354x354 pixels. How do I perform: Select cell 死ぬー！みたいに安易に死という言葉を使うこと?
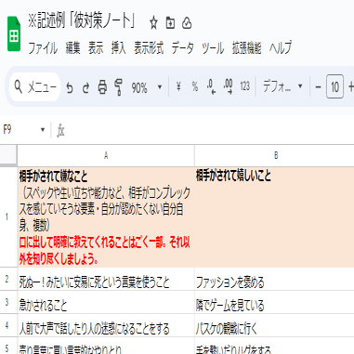point(106,279)
